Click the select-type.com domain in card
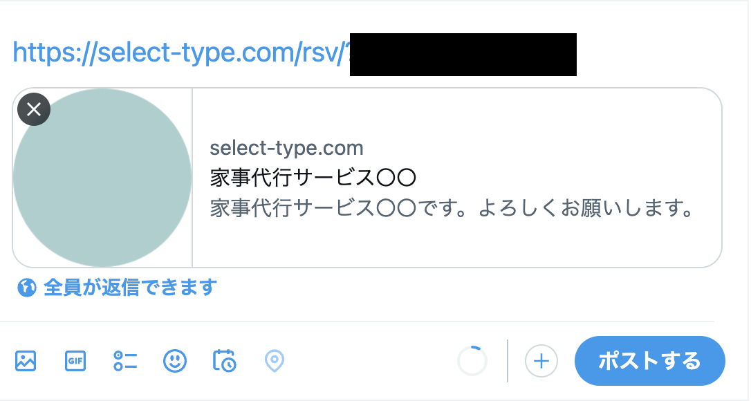Viewport: 751px width, 401px height. point(286,148)
